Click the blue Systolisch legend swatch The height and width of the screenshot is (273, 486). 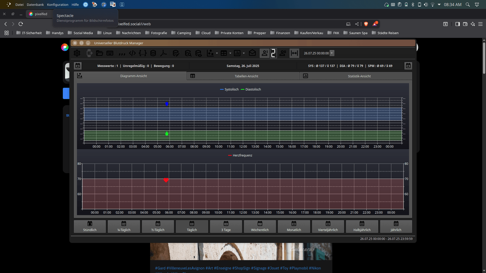(222, 89)
